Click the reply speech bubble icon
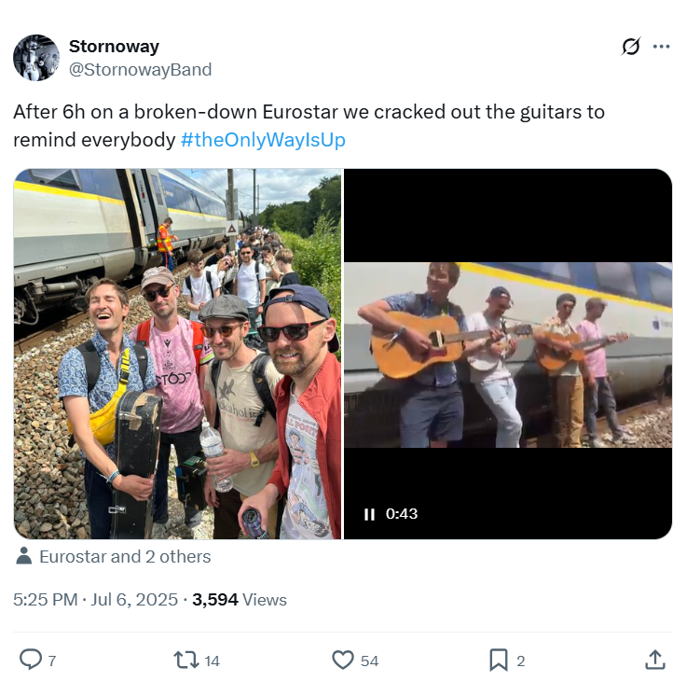The height and width of the screenshot is (682, 686). pos(31,660)
